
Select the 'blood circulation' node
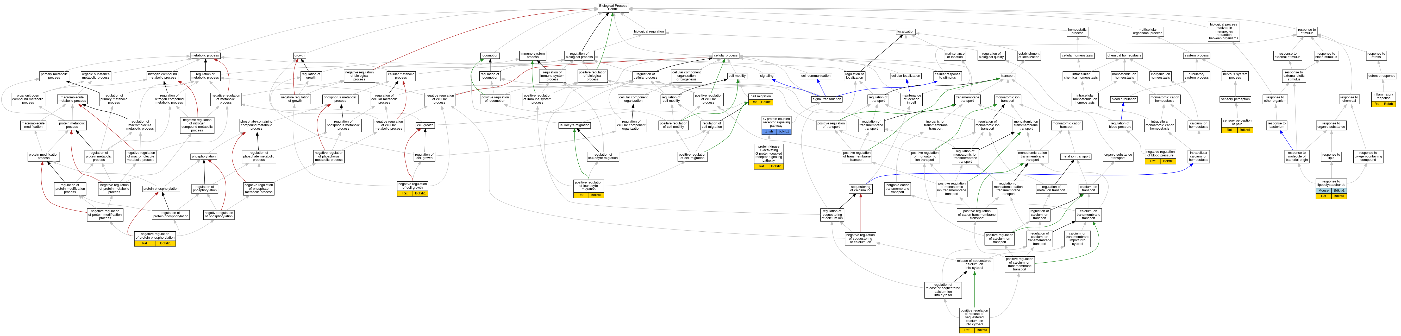pyautogui.click(x=1124, y=99)
